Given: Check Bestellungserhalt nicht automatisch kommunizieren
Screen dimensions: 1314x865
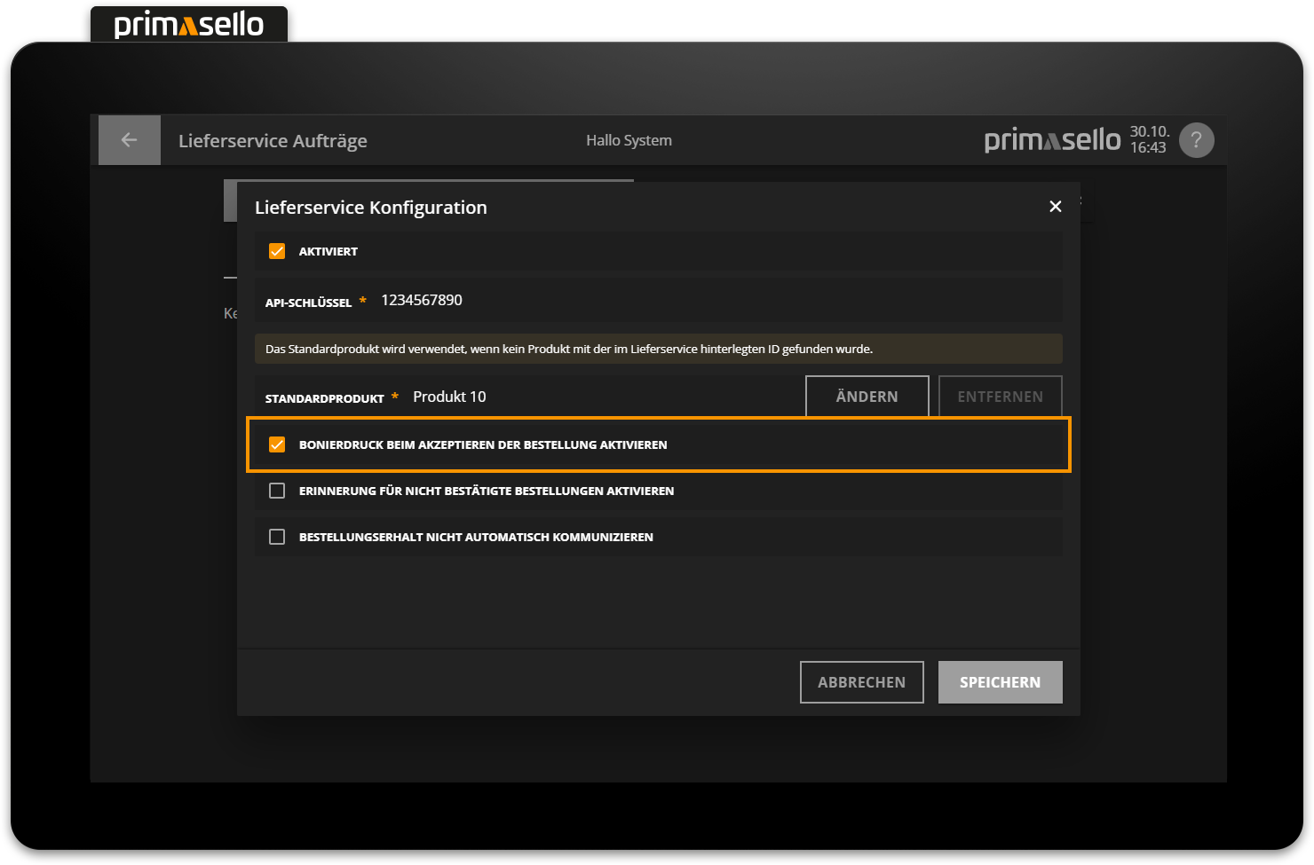Looking at the screenshot, I should click(x=276, y=536).
